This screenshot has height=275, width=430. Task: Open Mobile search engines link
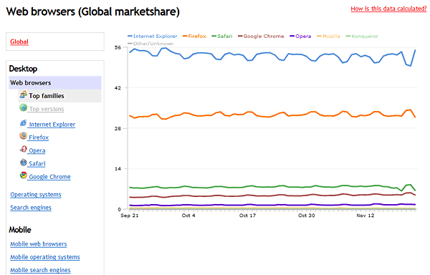40,270
